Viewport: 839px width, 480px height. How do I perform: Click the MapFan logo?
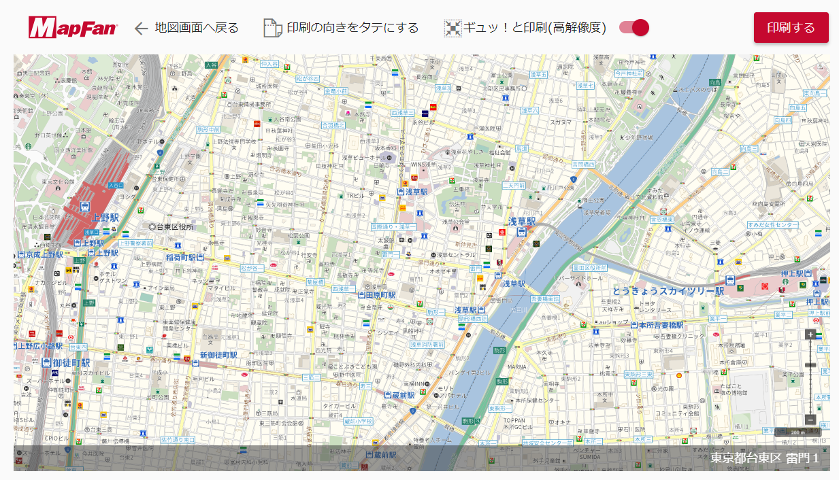click(x=73, y=28)
